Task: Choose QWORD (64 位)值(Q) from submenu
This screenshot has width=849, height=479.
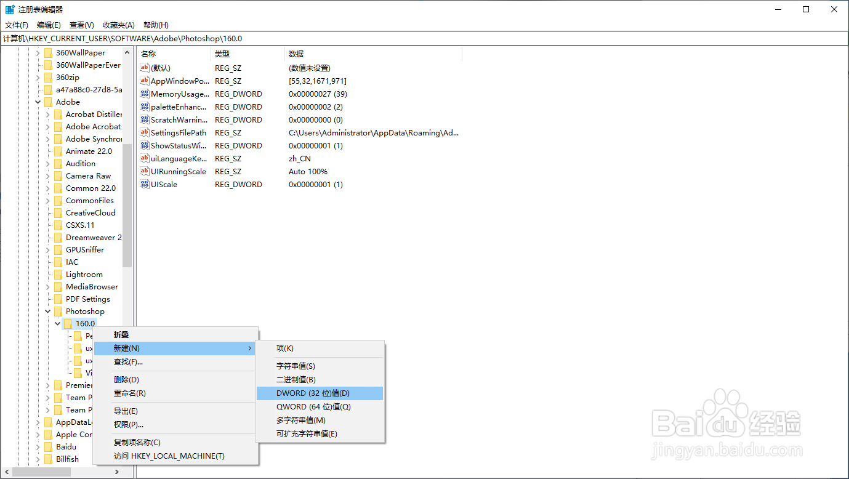Action: pos(320,407)
